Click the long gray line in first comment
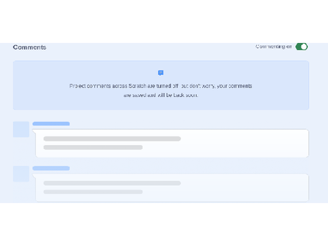This screenshot has height=246, width=328. click(x=112, y=139)
